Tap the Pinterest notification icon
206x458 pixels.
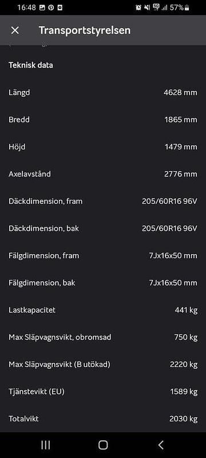(x=51, y=8)
